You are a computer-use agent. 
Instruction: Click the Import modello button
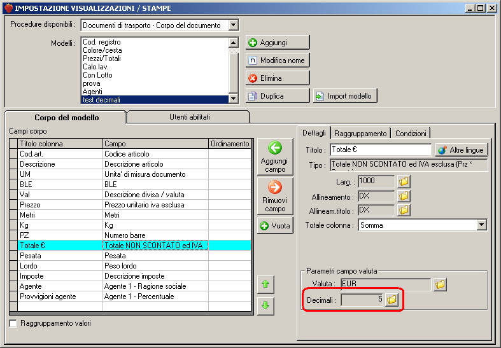click(345, 96)
